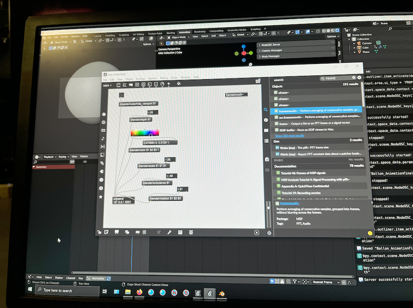Flip the toggle object in the Max patch

tap(121, 95)
